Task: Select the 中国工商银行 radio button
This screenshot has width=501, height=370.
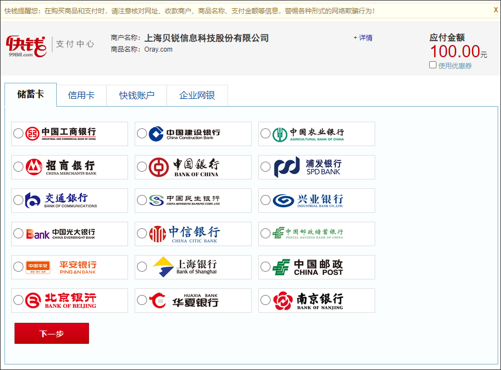Action: coord(18,133)
